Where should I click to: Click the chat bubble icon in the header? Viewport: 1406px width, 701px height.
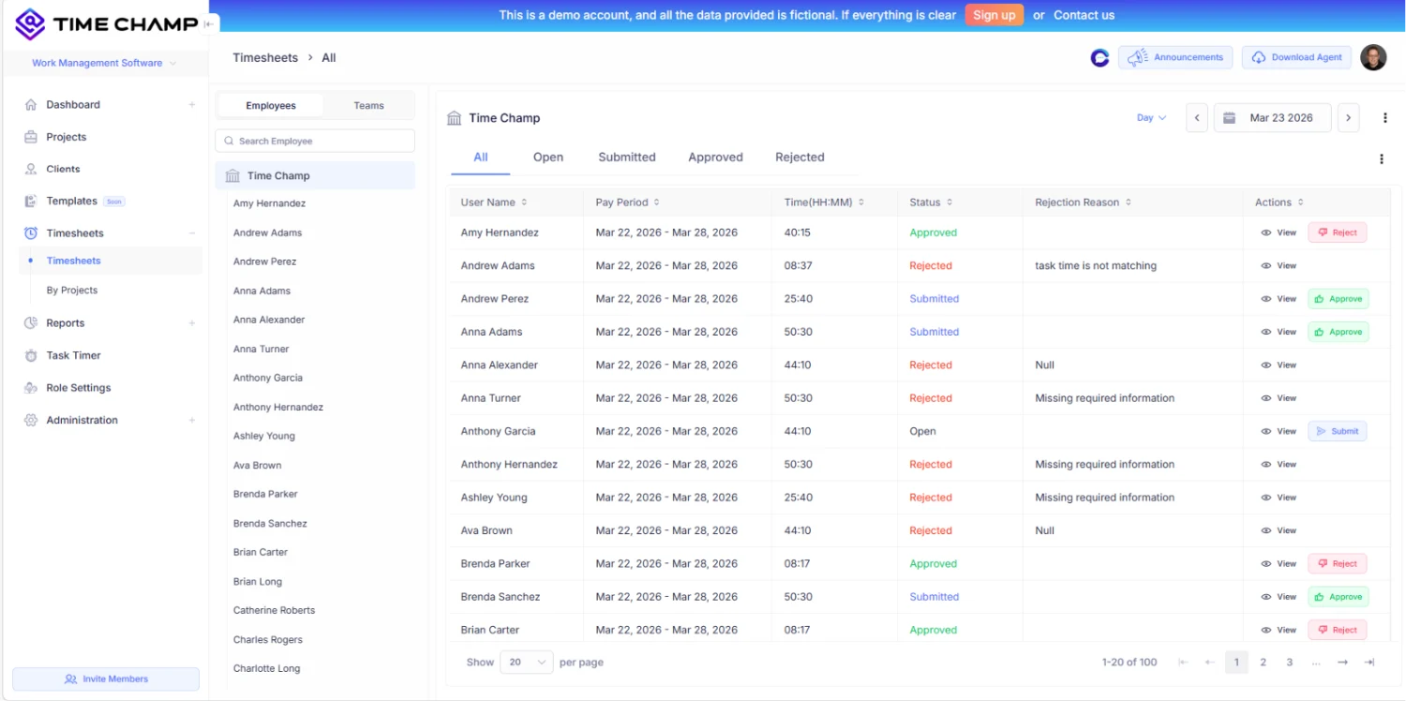(1098, 57)
